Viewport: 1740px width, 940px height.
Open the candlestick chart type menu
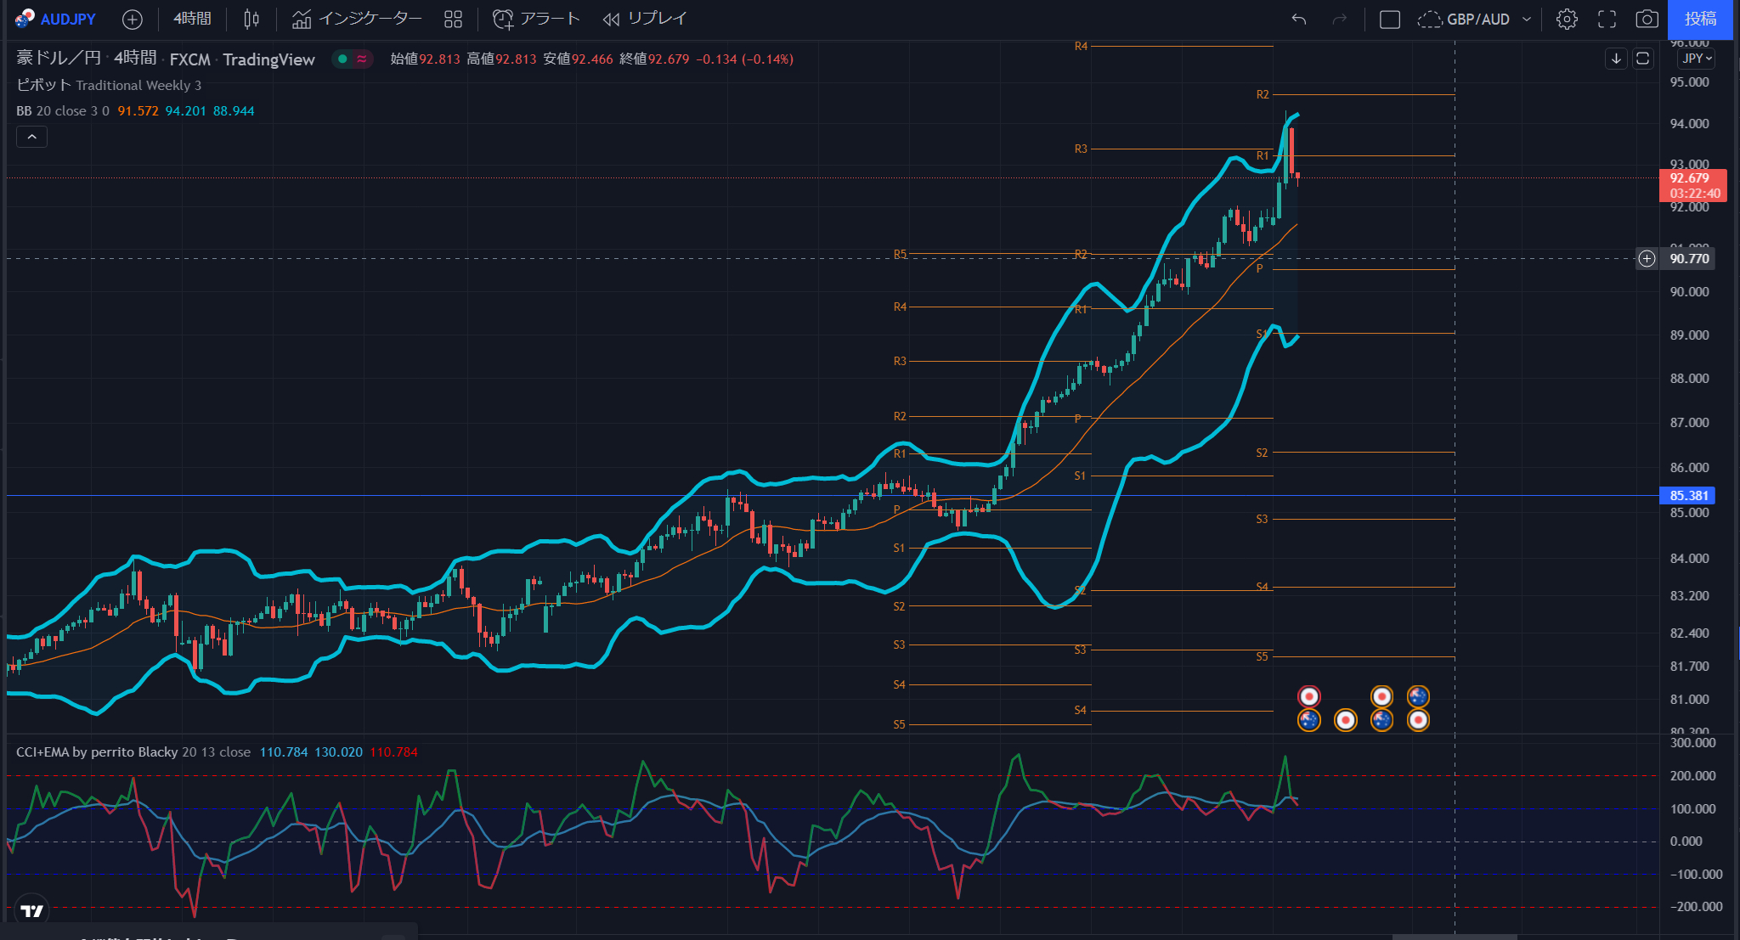coord(251,19)
